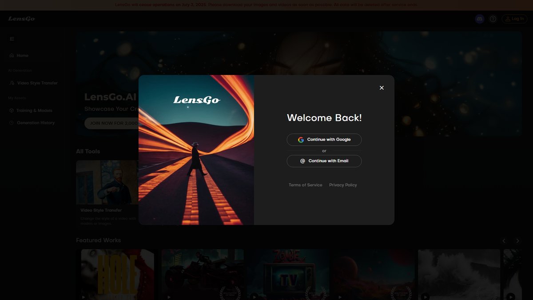Click the @ email icon in the dialog
533x300 pixels.
click(x=302, y=161)
